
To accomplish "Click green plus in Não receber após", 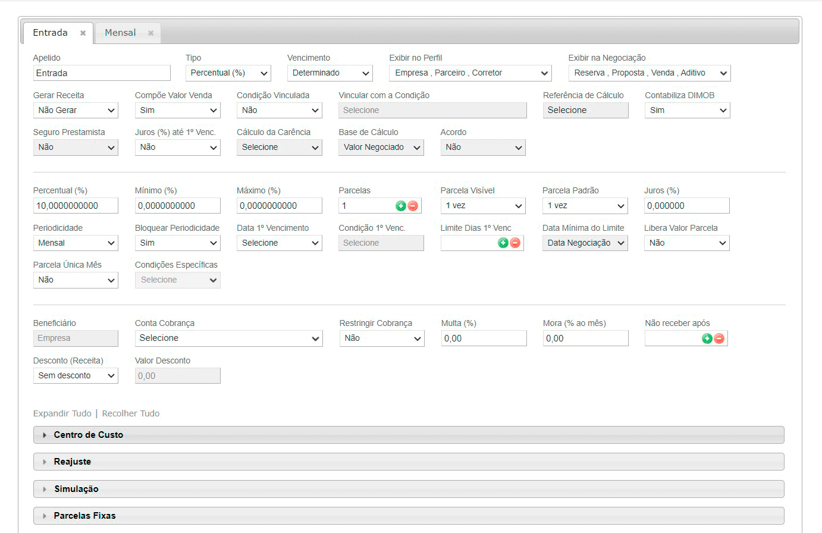I will (707, 338).
